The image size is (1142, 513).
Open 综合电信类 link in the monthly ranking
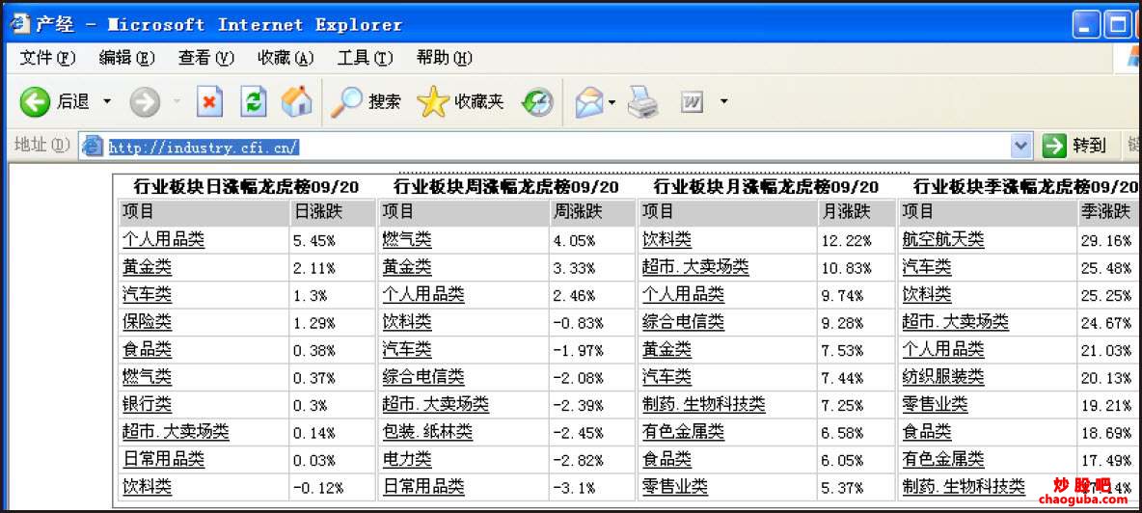coord(683,322)
